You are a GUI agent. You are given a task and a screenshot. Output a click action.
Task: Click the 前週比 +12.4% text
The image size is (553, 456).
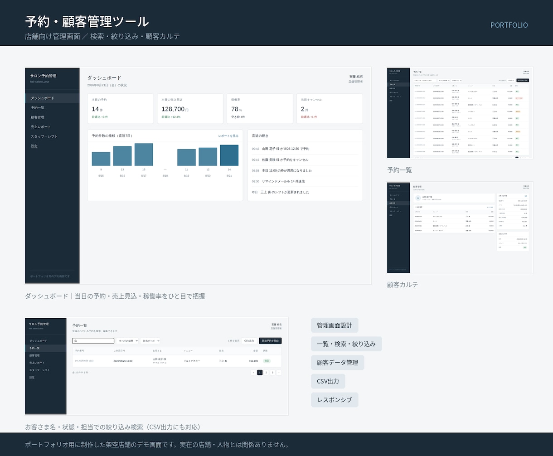171,117
